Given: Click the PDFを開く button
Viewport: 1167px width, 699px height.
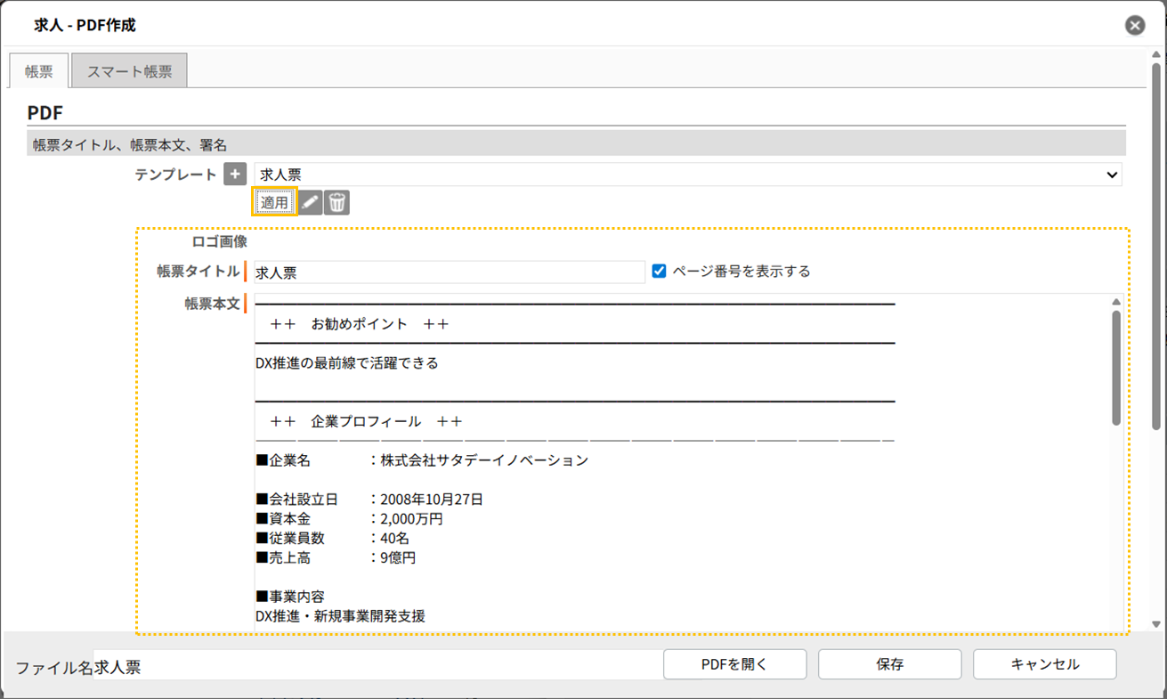Looking at the screenshot, I should click(734, 664).
